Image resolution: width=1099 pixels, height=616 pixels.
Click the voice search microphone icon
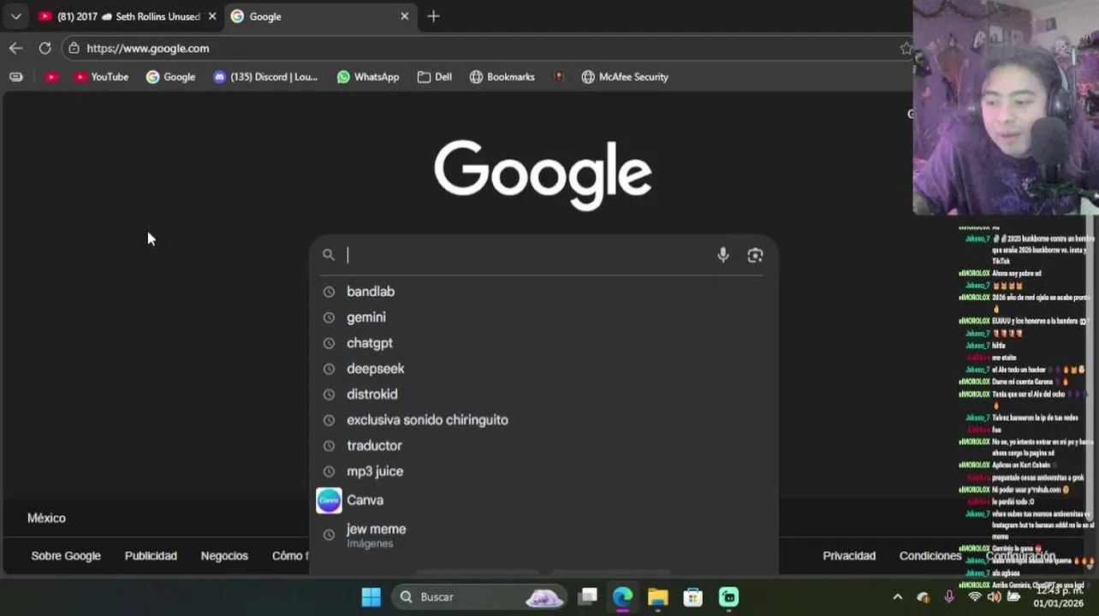[x=723, y=255]
